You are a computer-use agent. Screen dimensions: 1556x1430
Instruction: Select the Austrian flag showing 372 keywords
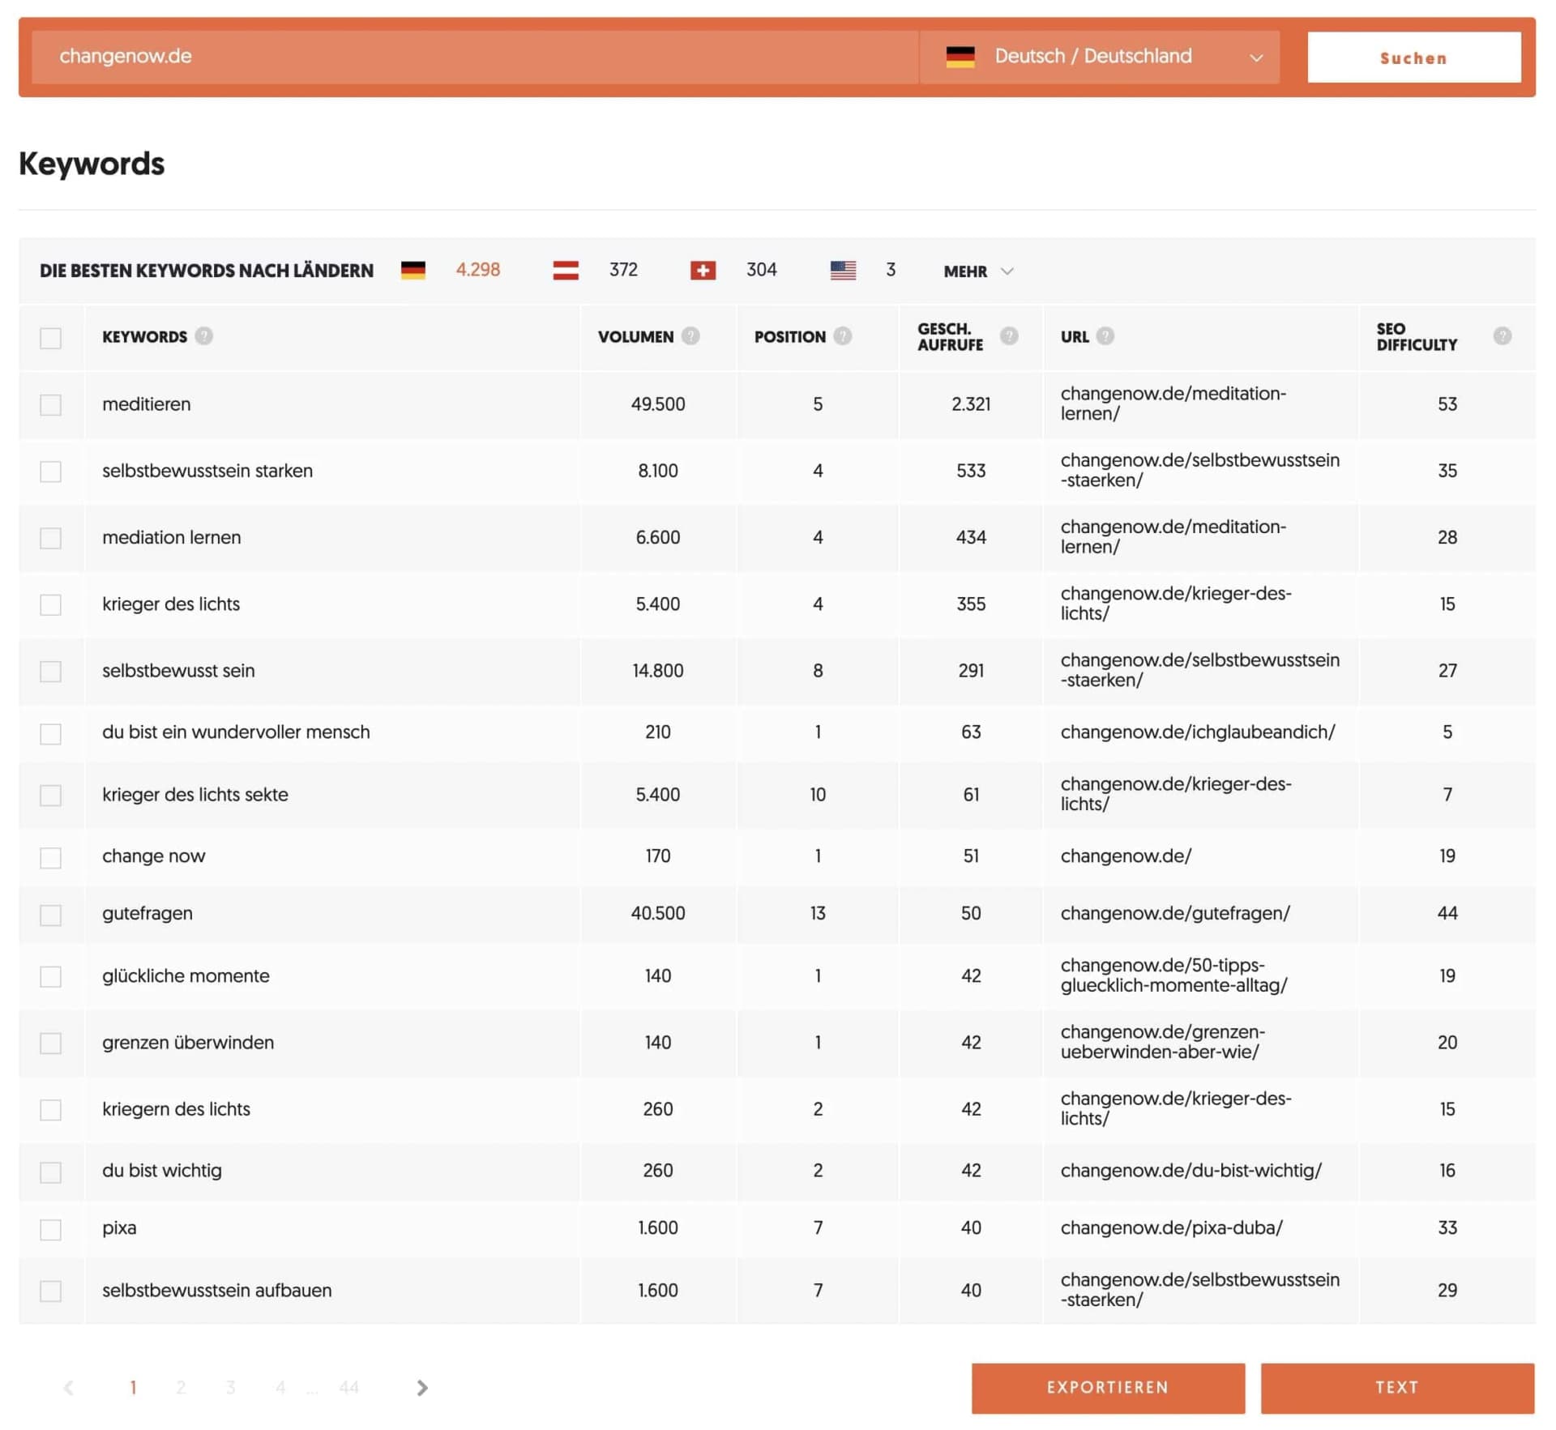point(566,270)
